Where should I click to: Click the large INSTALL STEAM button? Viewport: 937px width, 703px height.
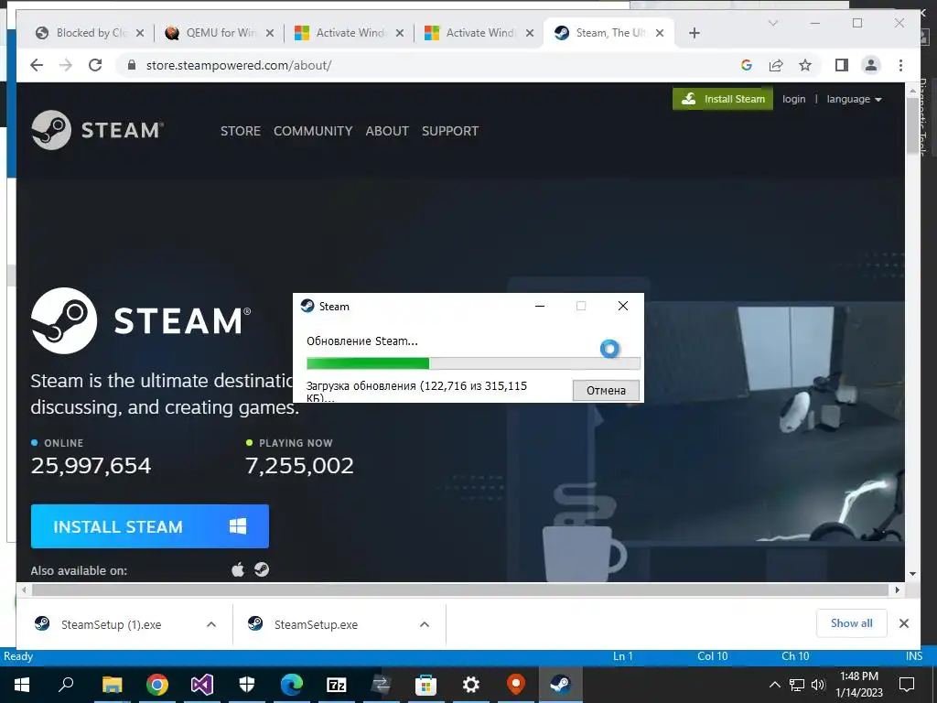point(150,526)
